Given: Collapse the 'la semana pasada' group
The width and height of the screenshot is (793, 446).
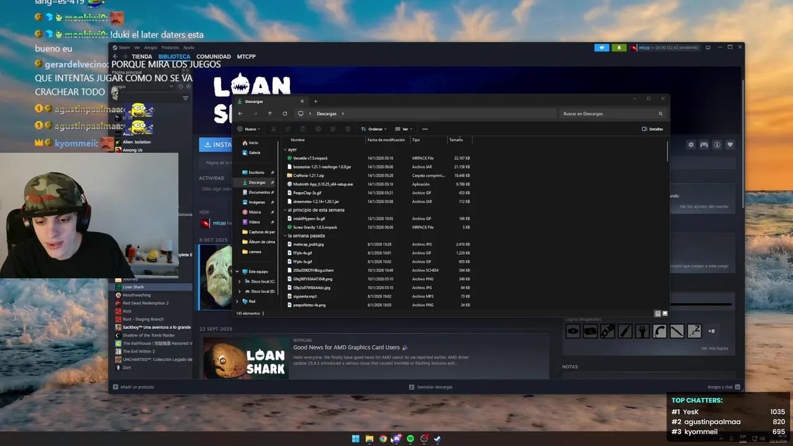Looking at the screenshot, I should (285, 236).
